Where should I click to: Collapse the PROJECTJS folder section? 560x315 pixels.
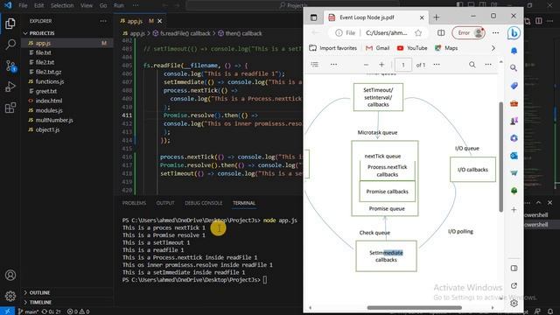tap(42, 33)
